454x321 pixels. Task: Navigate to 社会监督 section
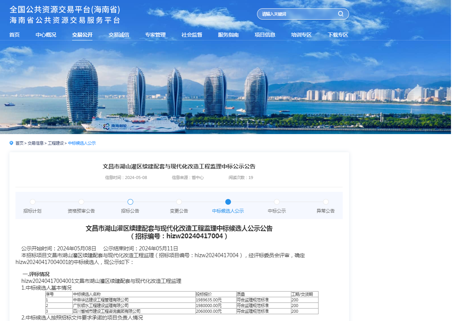(x=192, y=35)
